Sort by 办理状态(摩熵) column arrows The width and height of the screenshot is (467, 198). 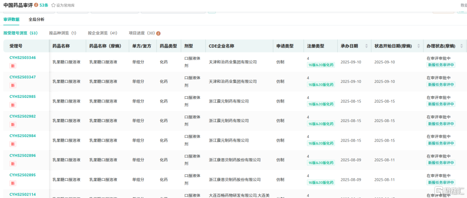point(461,46)
